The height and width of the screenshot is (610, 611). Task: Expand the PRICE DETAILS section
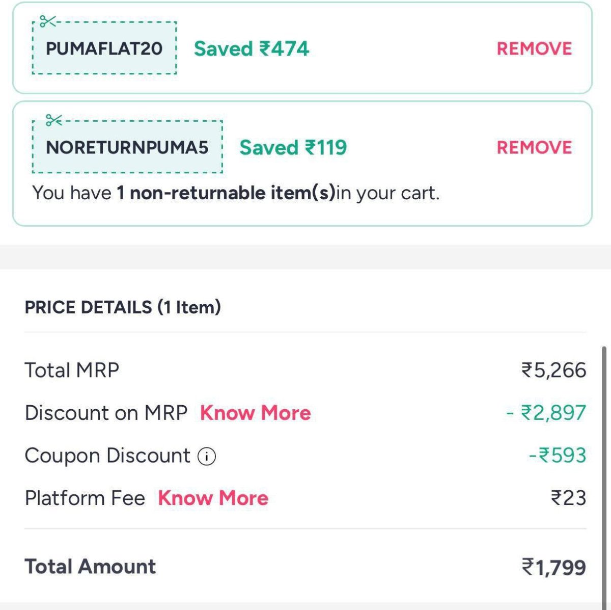click(x=123, y=307)
